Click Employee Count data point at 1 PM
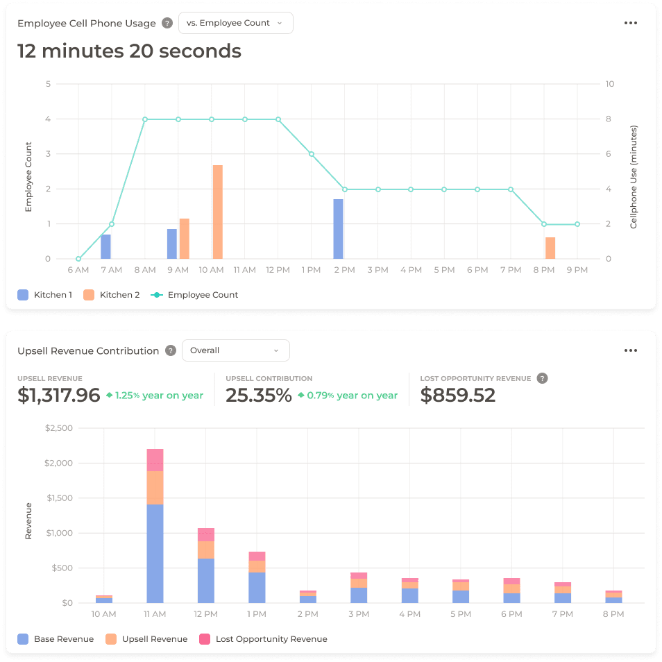The image size is (662, 662). coord(311,154)
